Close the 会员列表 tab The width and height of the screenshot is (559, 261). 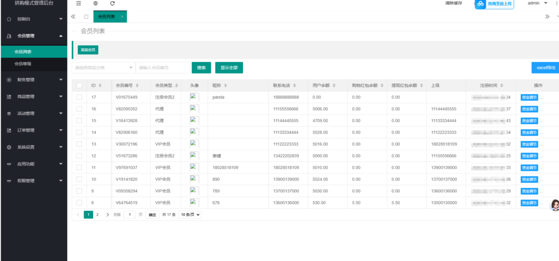tap(122, 17)
